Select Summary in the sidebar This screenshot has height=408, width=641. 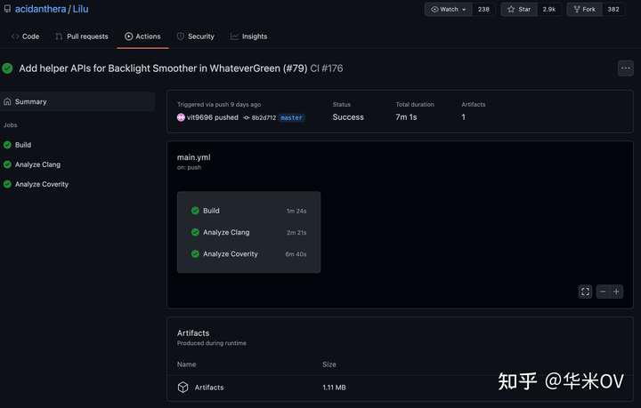point(77,101)
